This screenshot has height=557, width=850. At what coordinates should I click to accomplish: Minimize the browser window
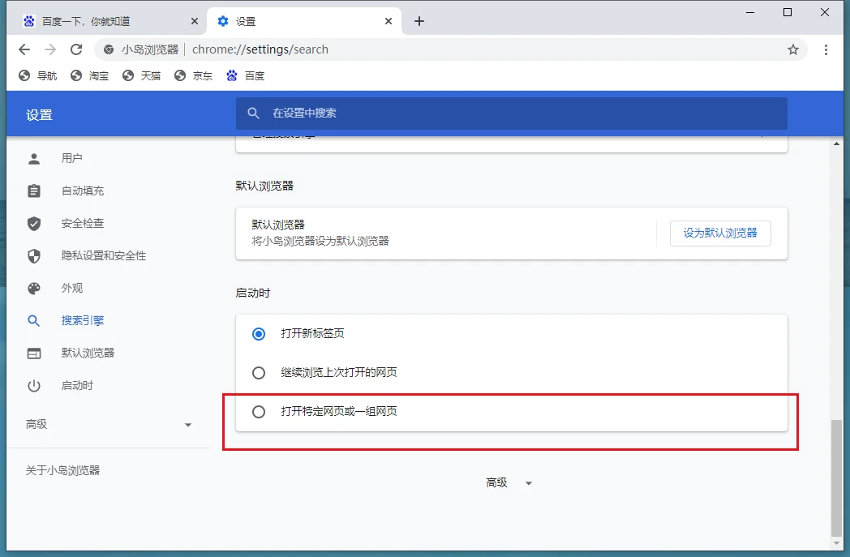coord(750,12)
